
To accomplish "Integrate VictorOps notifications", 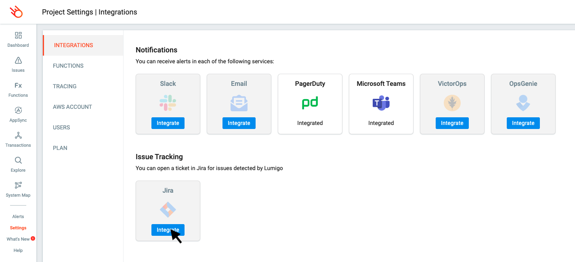I will pos(452,123).
